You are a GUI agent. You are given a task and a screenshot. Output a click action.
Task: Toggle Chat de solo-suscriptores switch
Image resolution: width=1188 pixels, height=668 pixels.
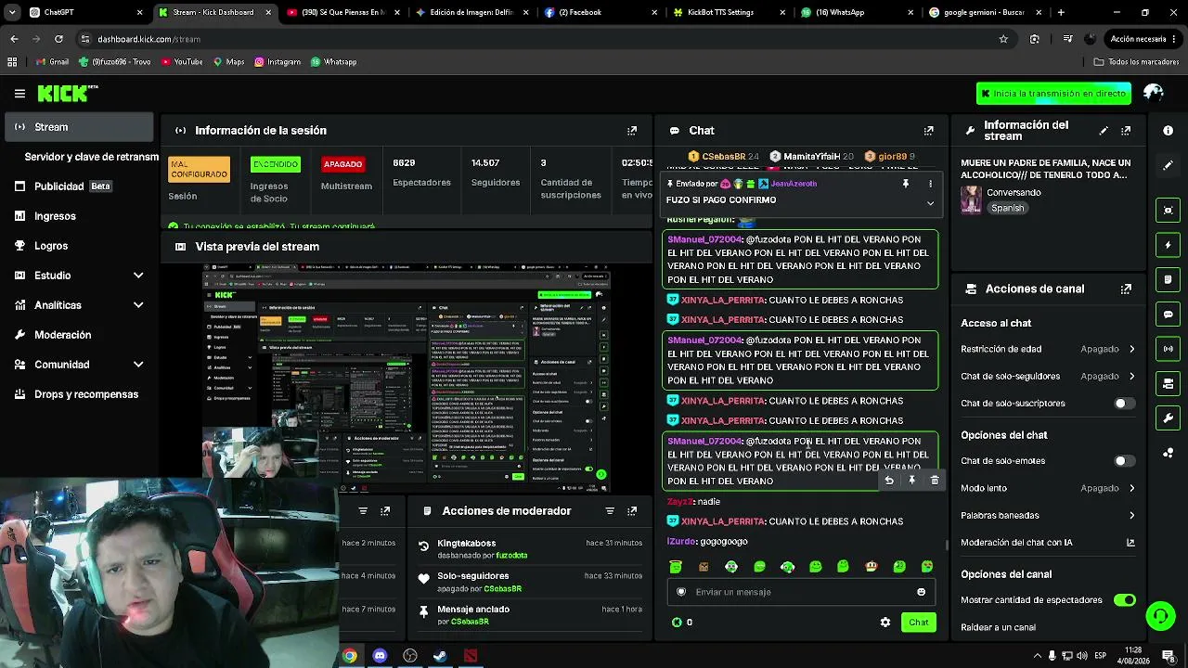(1124, 404)
